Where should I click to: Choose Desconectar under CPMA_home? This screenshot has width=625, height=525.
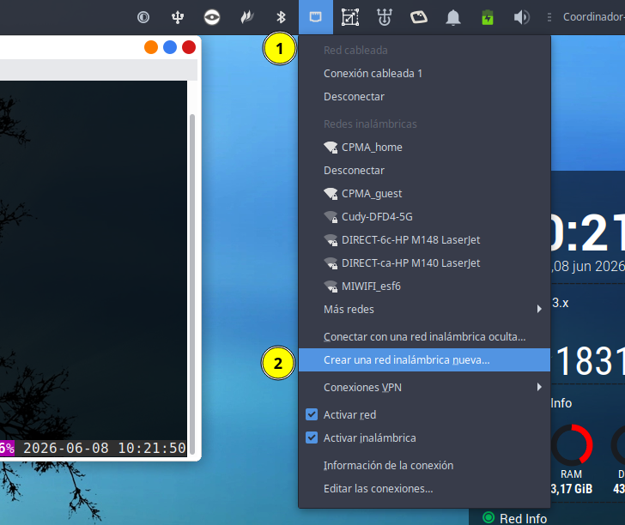click(x=424, y=171)
